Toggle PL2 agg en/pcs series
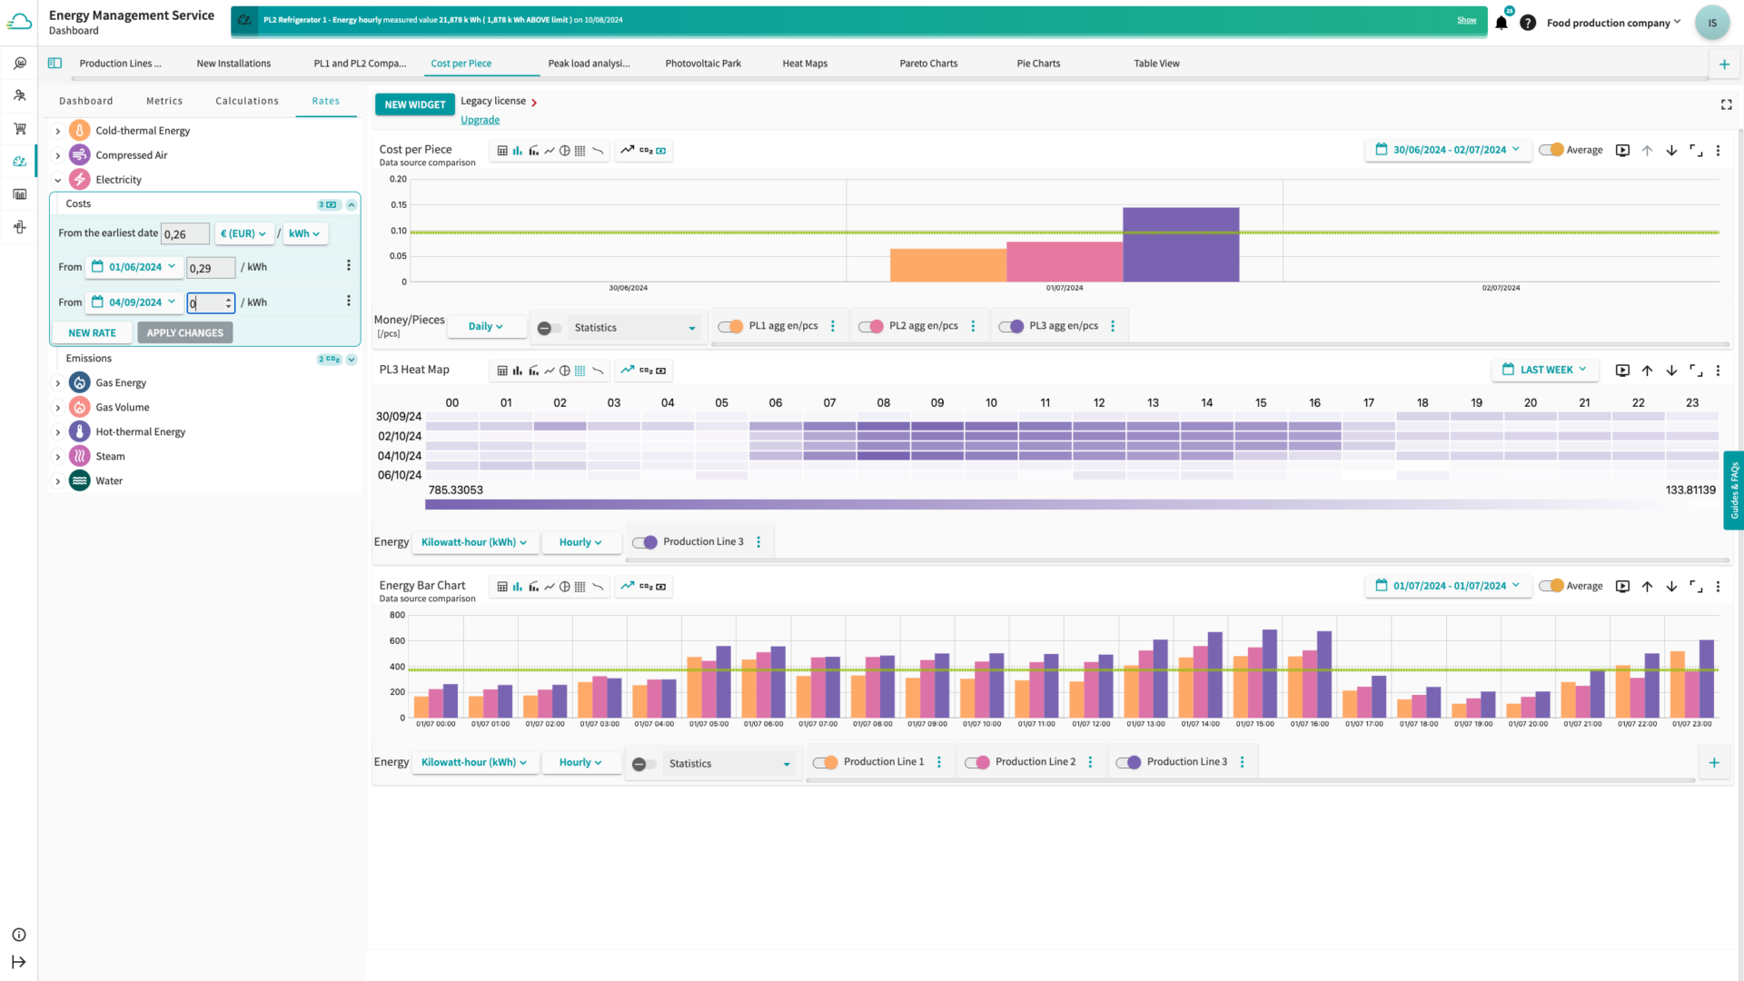This screenshot has height=981, width=1744. (871, 326)
